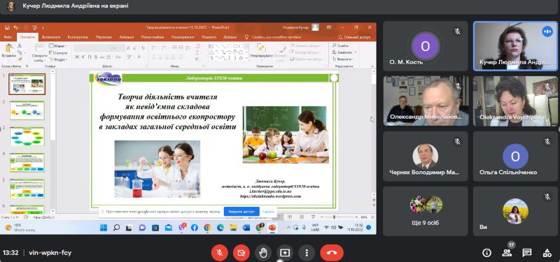Viewport: 560px width, 262px height.
Task: Open meeting details info icon
Action: click(486, 253)
